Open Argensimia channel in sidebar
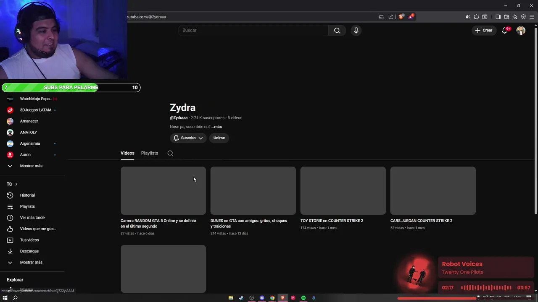 [32, 143]
